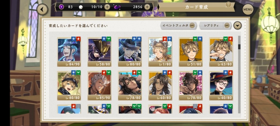
Task: Select the card with Lv 58/80
Action: [x=100, y=52]
